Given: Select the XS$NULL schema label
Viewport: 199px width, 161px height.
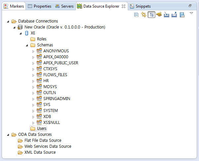Looking at the screenshot, I should [52, 123].
